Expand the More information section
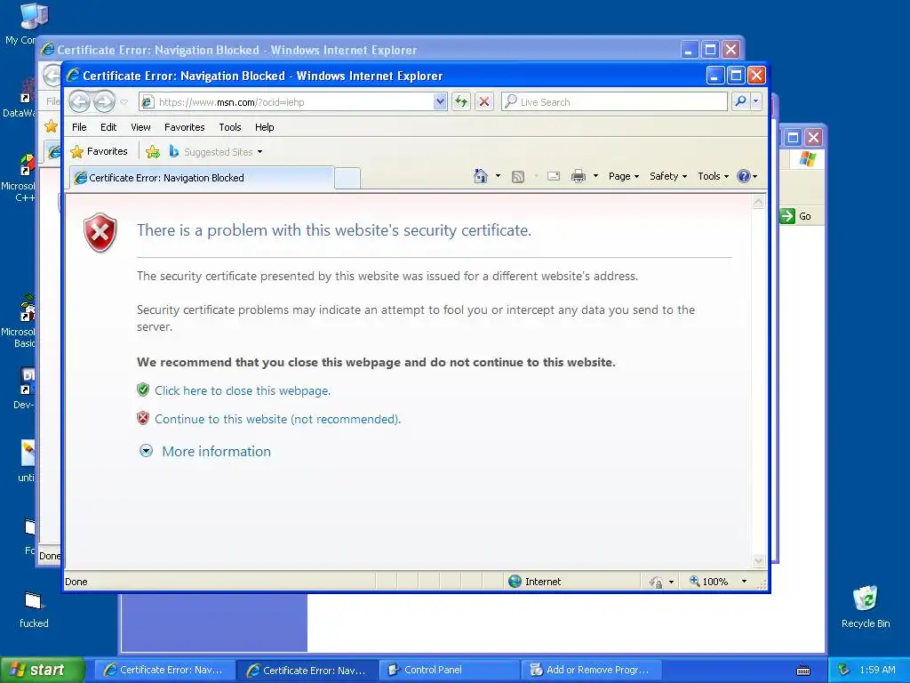The height and width of the screenshot is (683, 910). pos(205,451)
